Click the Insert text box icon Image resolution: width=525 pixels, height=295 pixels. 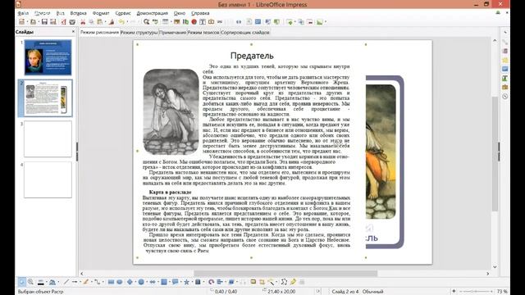203,22
